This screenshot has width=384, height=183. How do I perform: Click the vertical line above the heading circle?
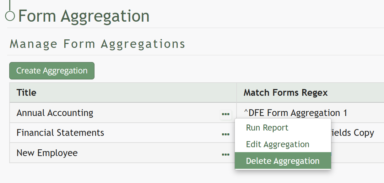pyautogui.click(x=10, y=4)
